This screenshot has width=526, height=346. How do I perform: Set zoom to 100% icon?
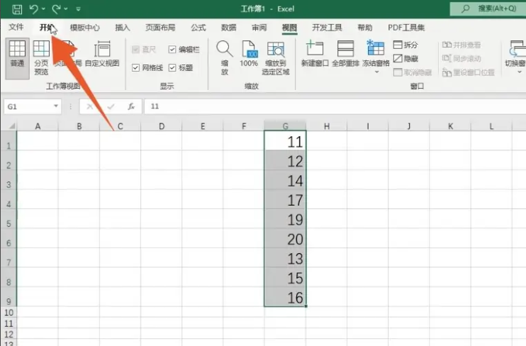(249, 54)
